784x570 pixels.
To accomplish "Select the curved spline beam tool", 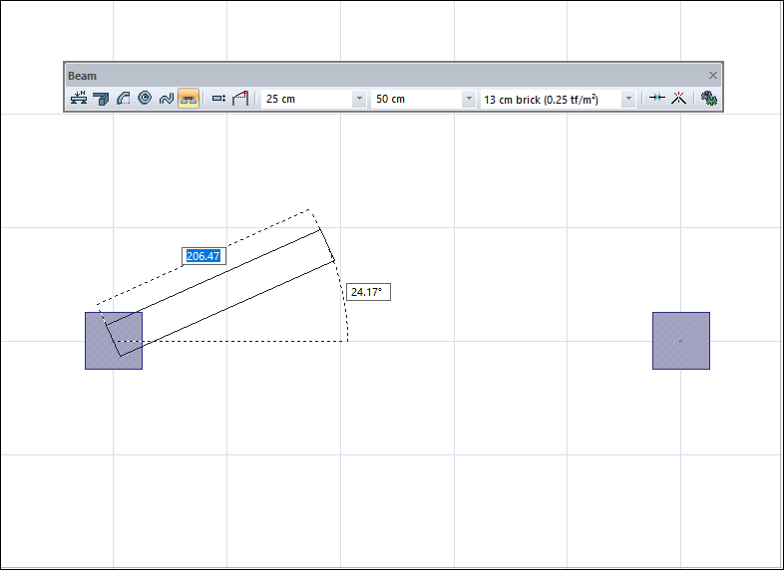I will click(167, 99).
